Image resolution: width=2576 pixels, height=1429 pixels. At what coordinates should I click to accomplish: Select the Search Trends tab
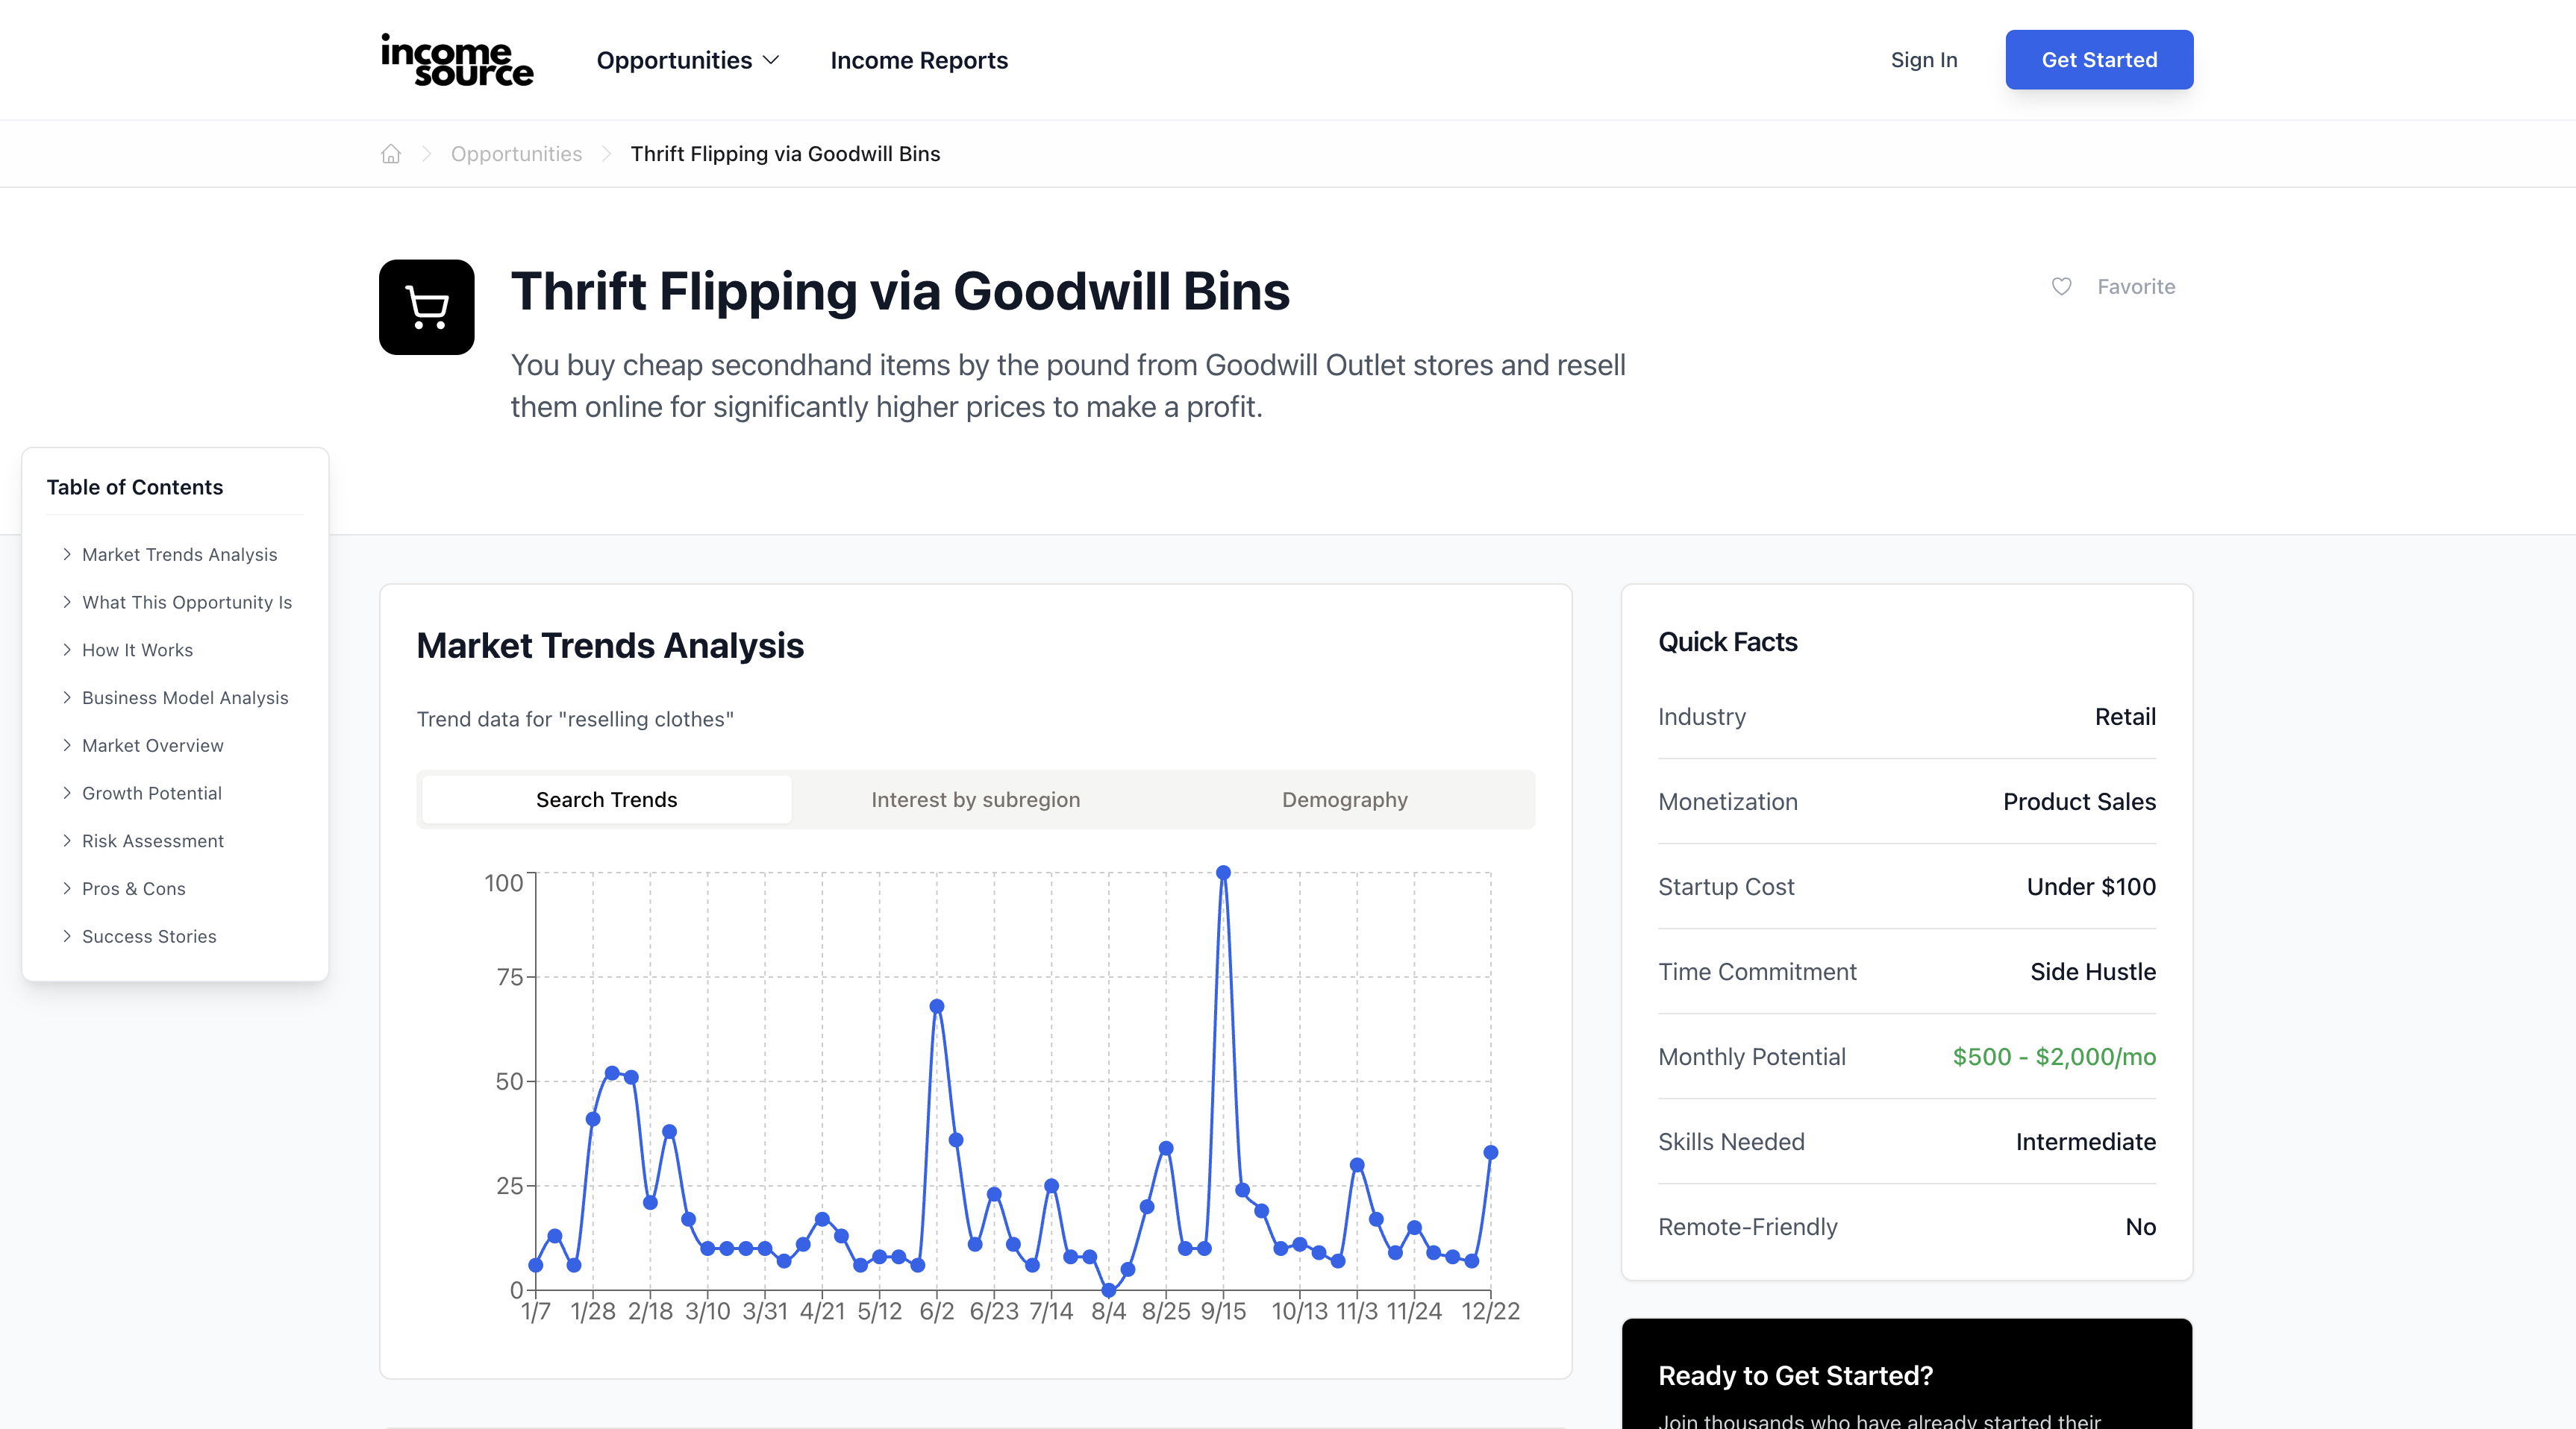point(606,800)
